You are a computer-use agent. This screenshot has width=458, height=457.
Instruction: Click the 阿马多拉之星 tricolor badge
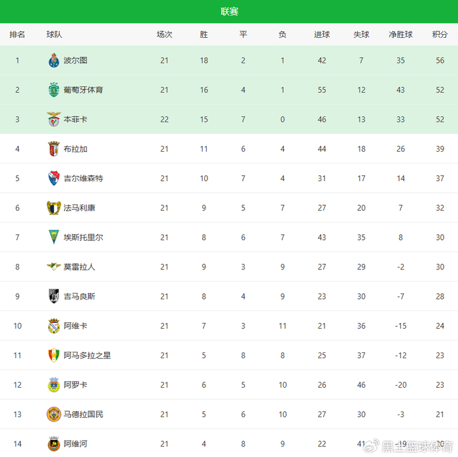tap(54, 355)
